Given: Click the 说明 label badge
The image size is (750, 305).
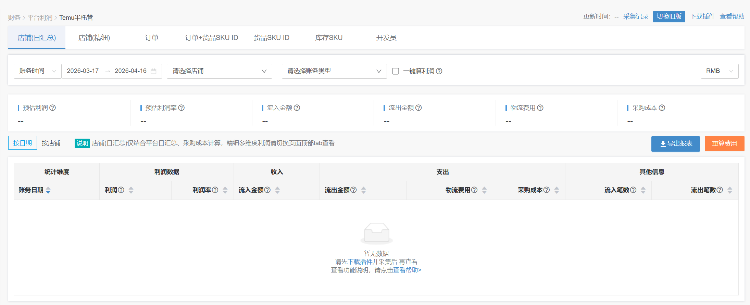Looking at the screenshot, I should pos(82,143).
